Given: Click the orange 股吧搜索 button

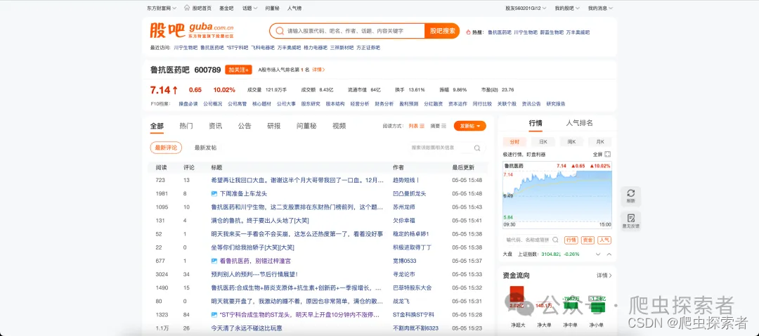Looking at the screenshot, I should (442, 31).
